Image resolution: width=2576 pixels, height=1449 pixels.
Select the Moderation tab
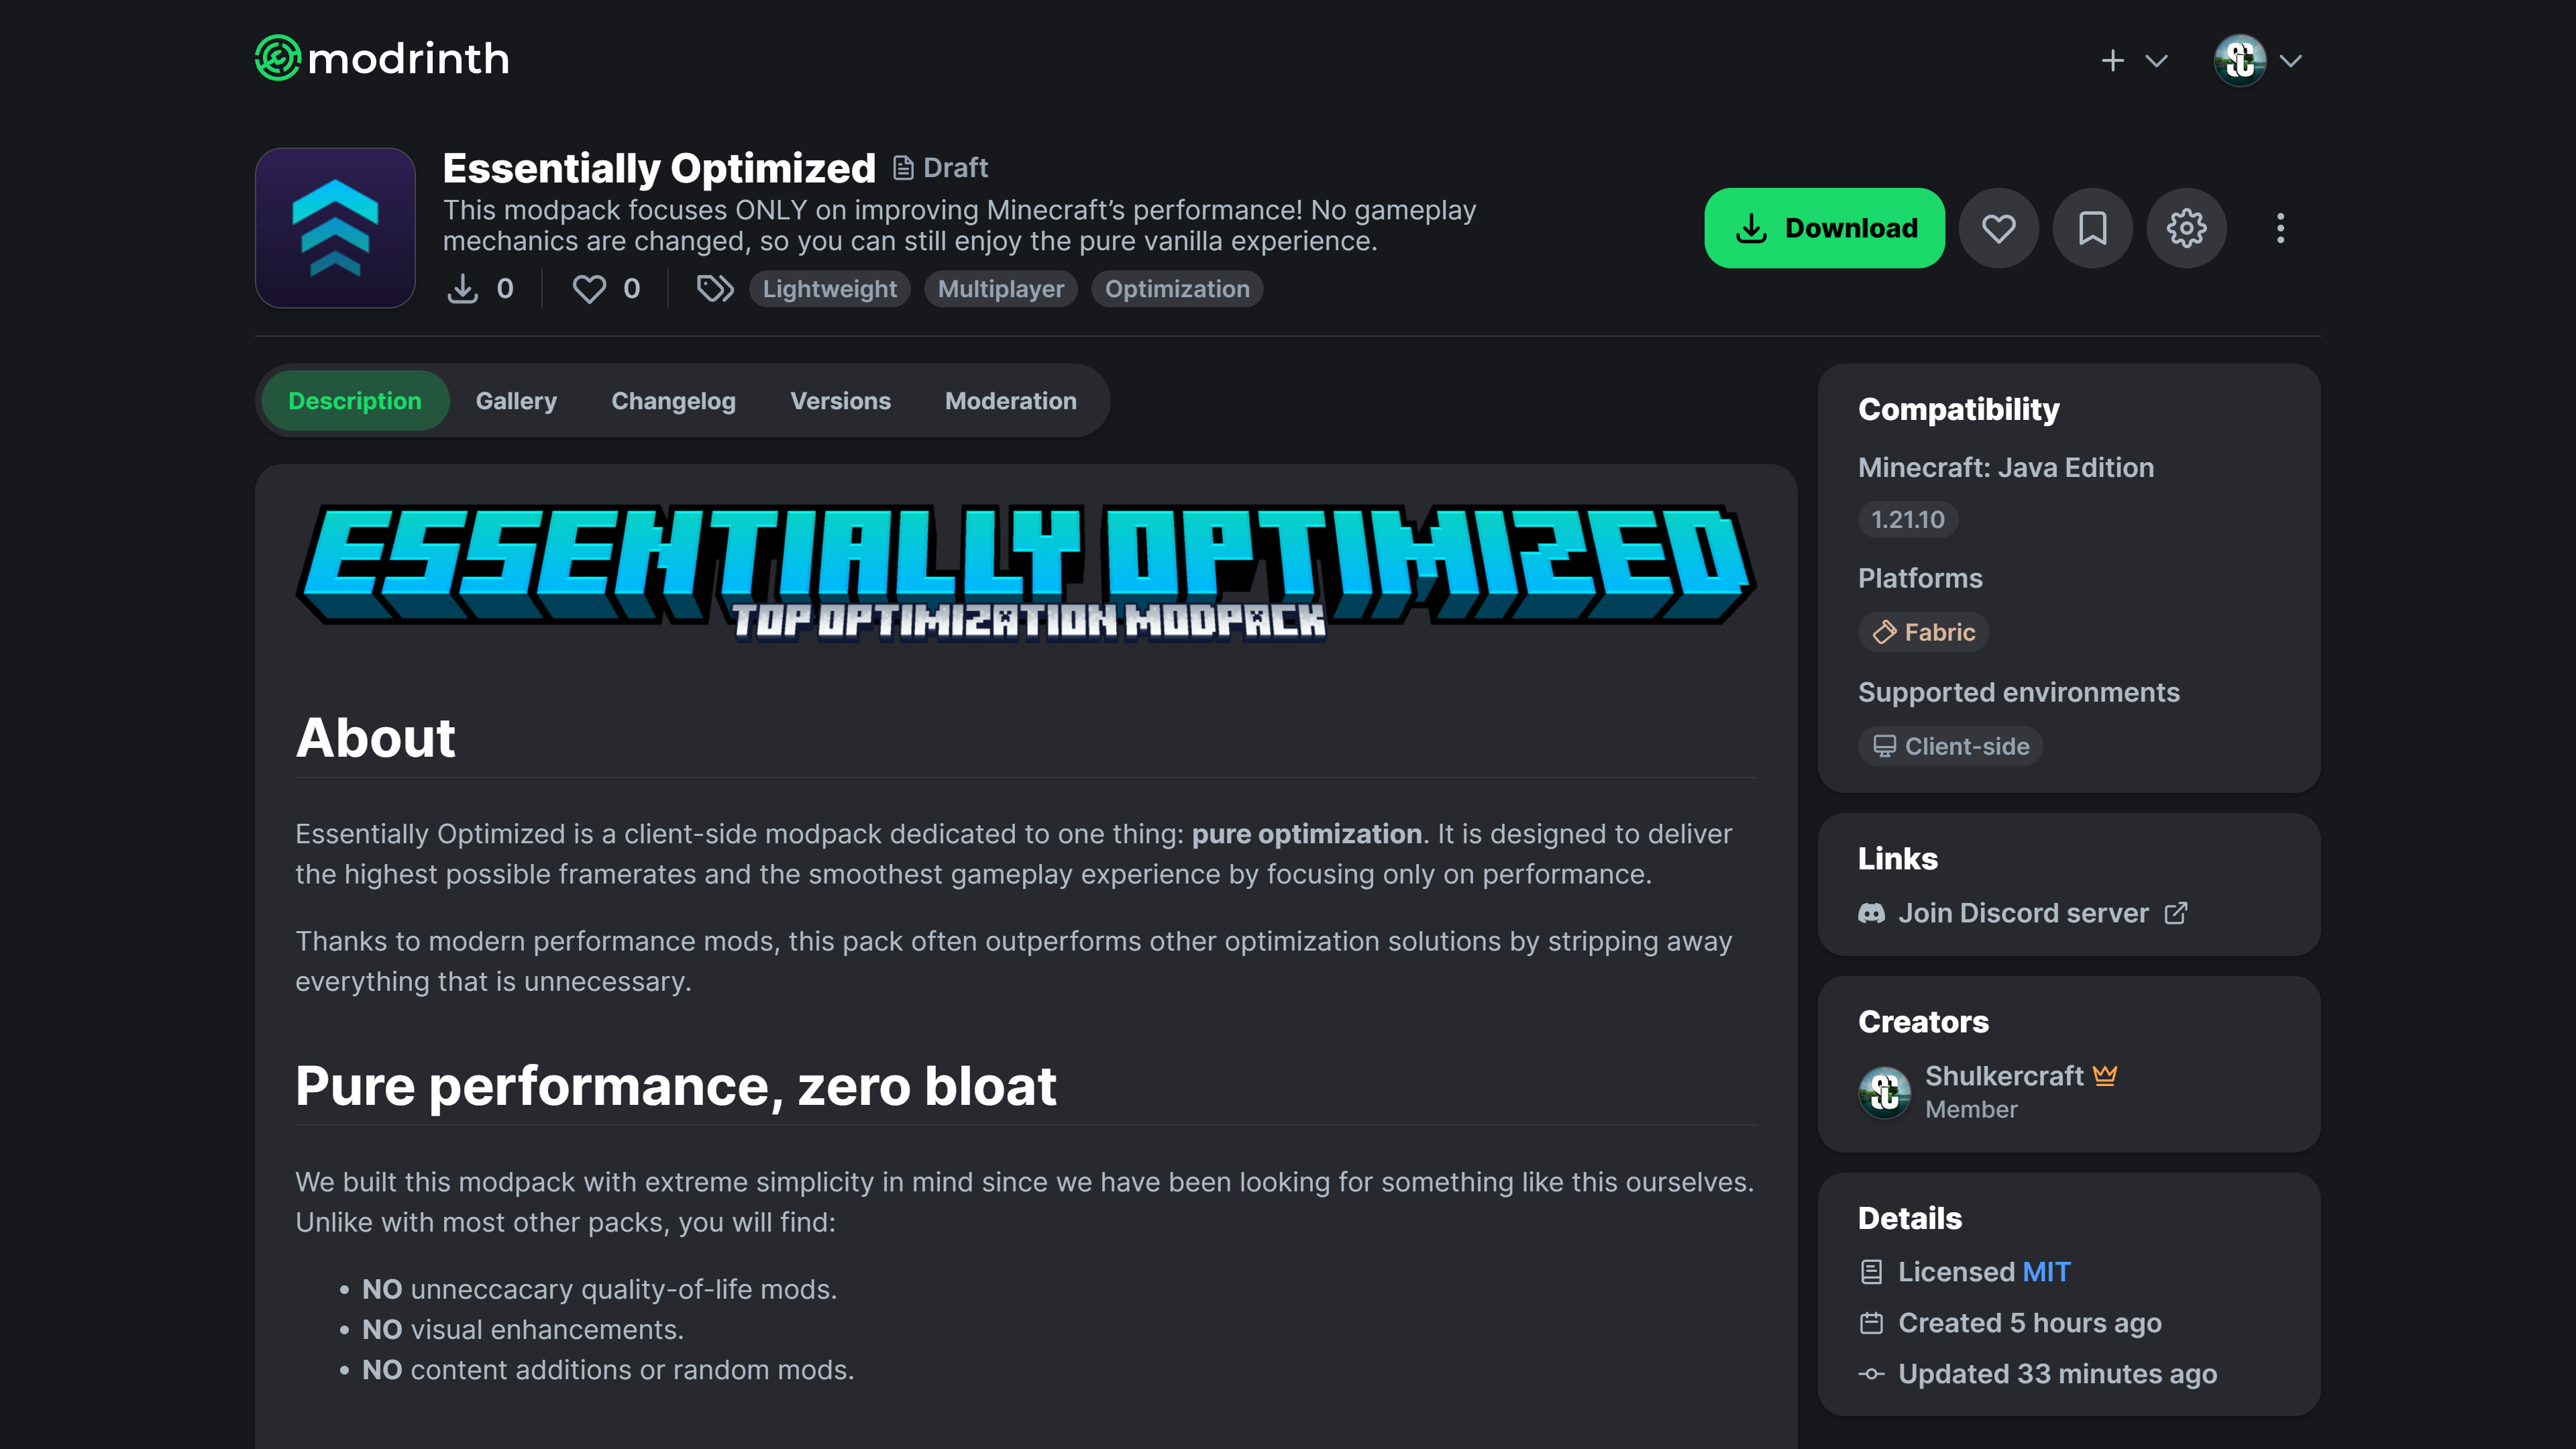pyautogui.click(x=1010, y=401)
